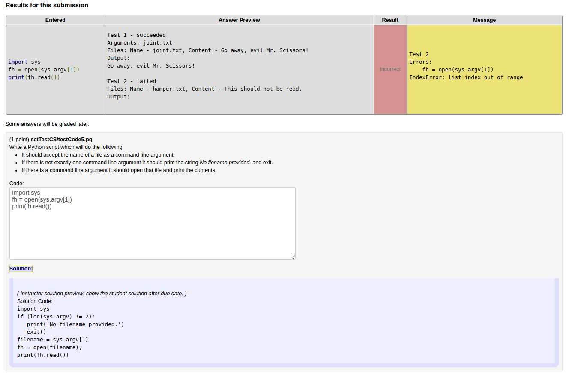Click the red incorrect result cell
Image resolution: width=566 pixels, height=374 pixels.
coord(389,69)
